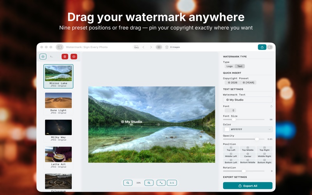Click the gray trash icon in toolbar

pos(167,47)
